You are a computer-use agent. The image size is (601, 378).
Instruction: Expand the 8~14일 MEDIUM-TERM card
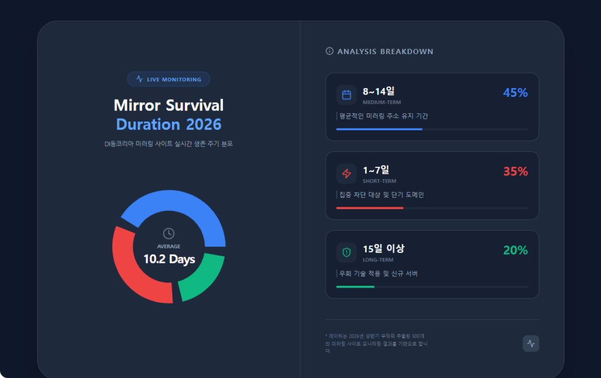click(x=433, y=106)
